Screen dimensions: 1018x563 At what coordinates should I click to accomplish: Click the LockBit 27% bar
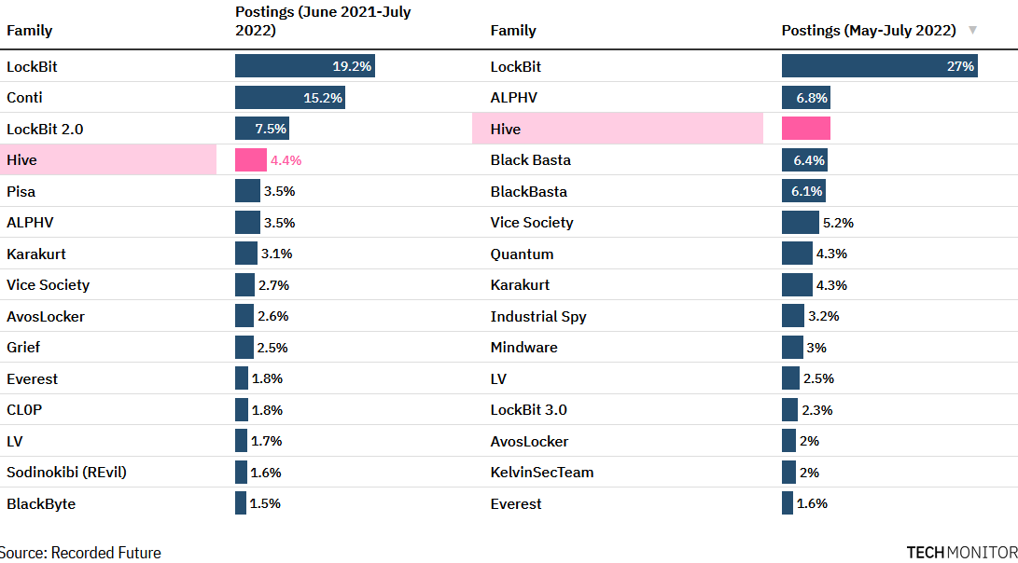pyautogui.click(x=879, y=66)
